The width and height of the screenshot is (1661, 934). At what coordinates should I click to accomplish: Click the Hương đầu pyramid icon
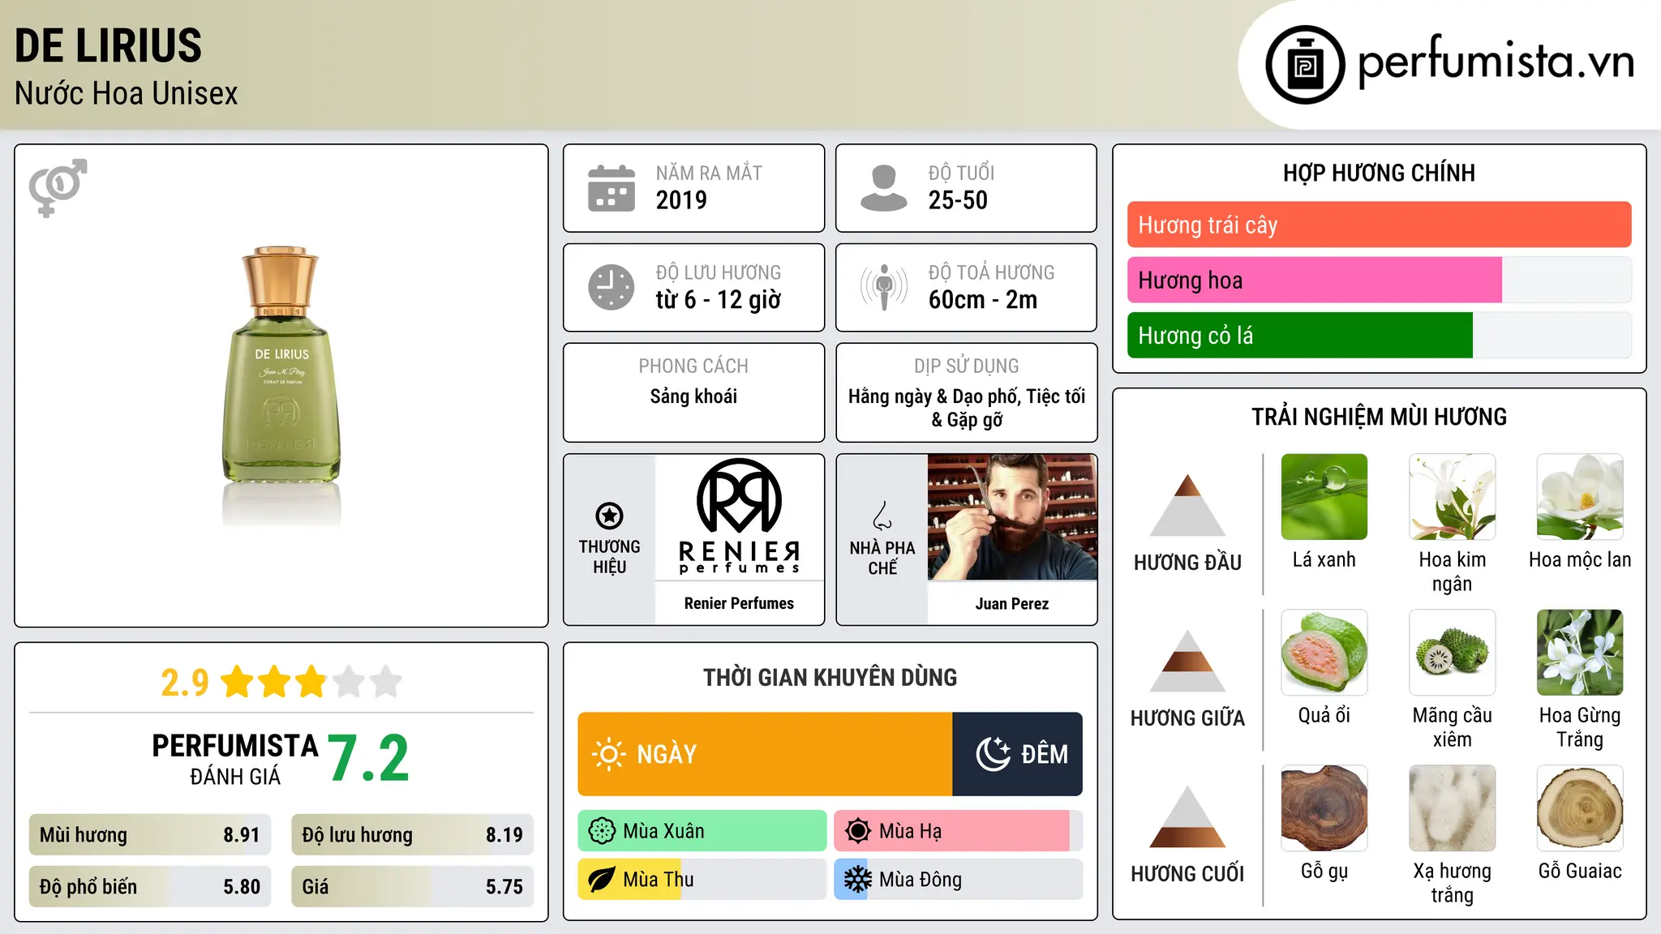coord(1187,504)
